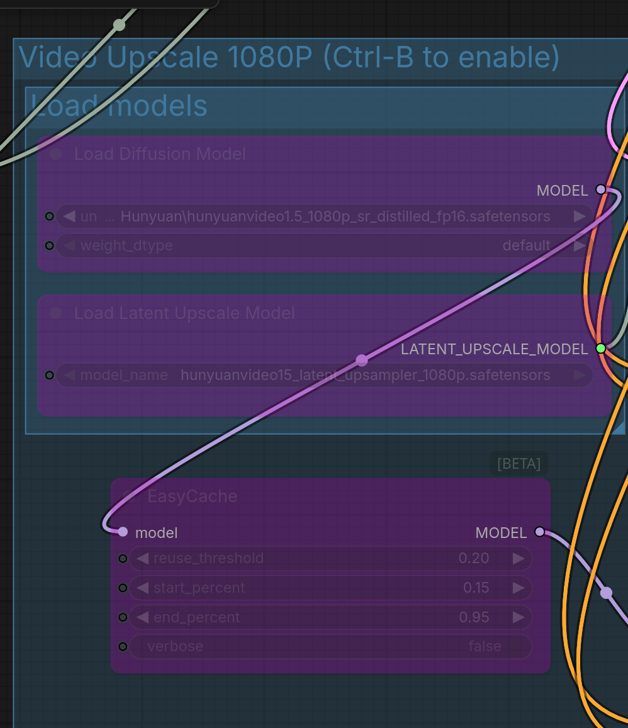Click the end_percent value field
This screenshot has height=728, width=628.
pos(330,617)
